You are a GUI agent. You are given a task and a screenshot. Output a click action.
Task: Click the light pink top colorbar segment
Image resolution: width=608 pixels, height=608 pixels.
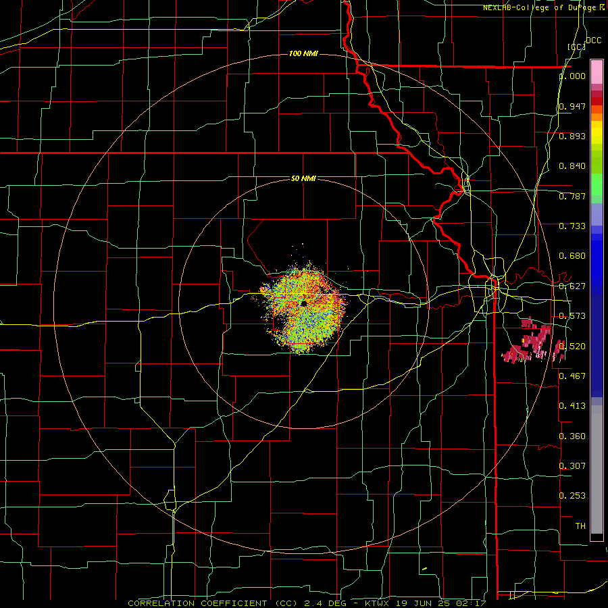[597, 72]
